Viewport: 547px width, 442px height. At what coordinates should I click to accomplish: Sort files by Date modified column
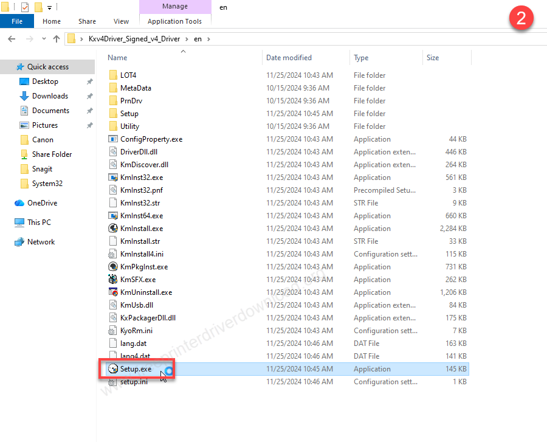coord(289,58)
